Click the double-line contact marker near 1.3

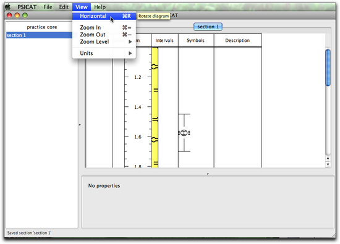click(x=156, y=90)
